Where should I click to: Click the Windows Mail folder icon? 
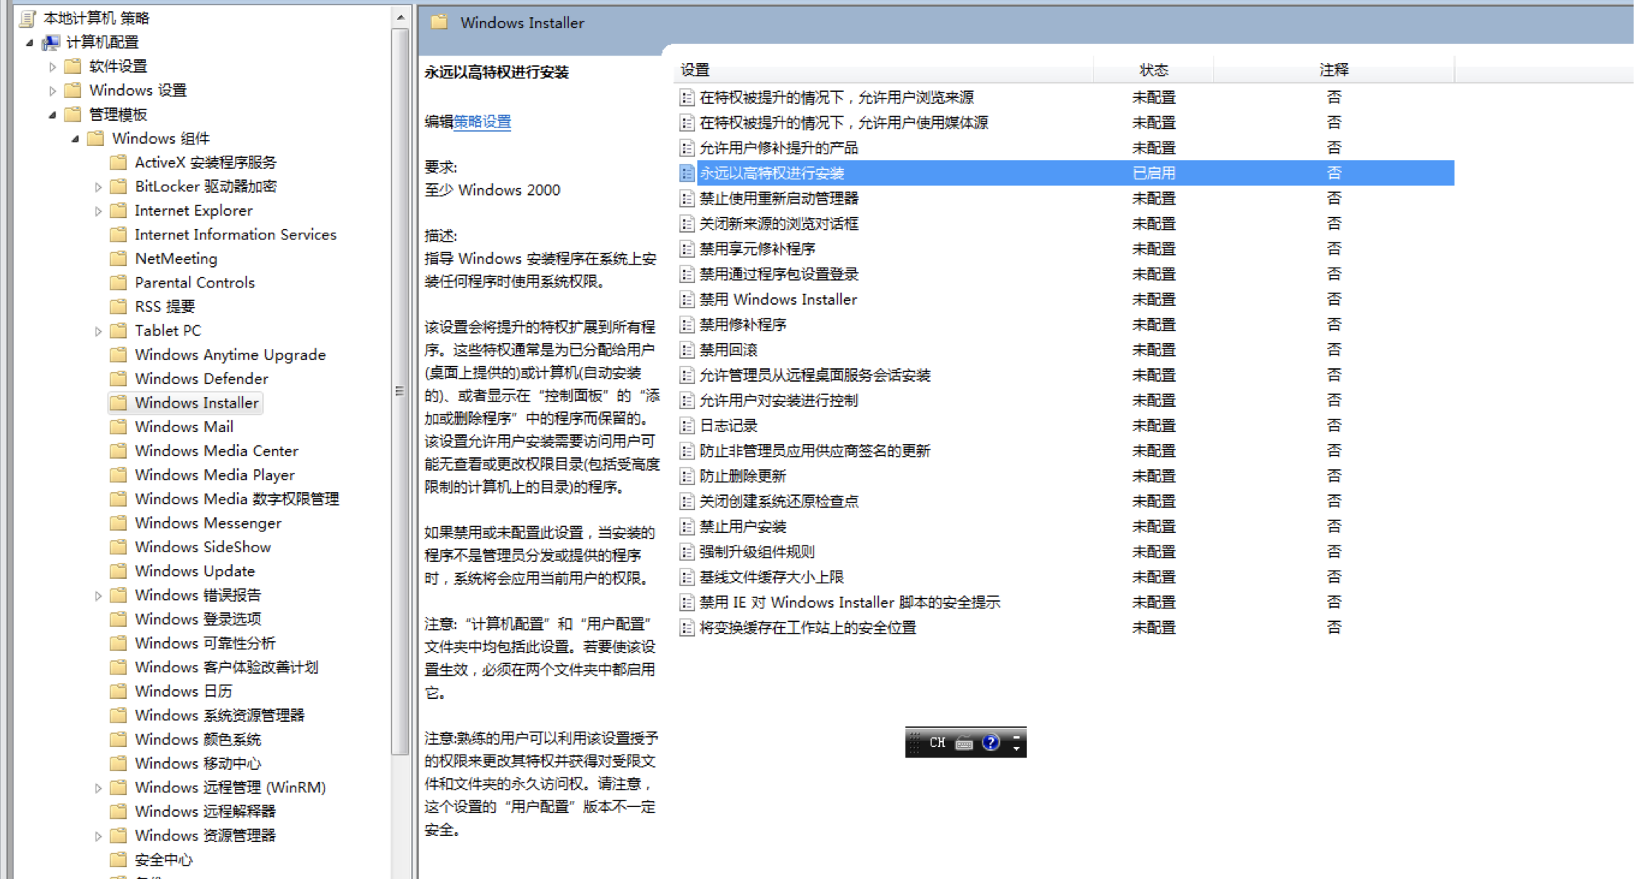118,427
